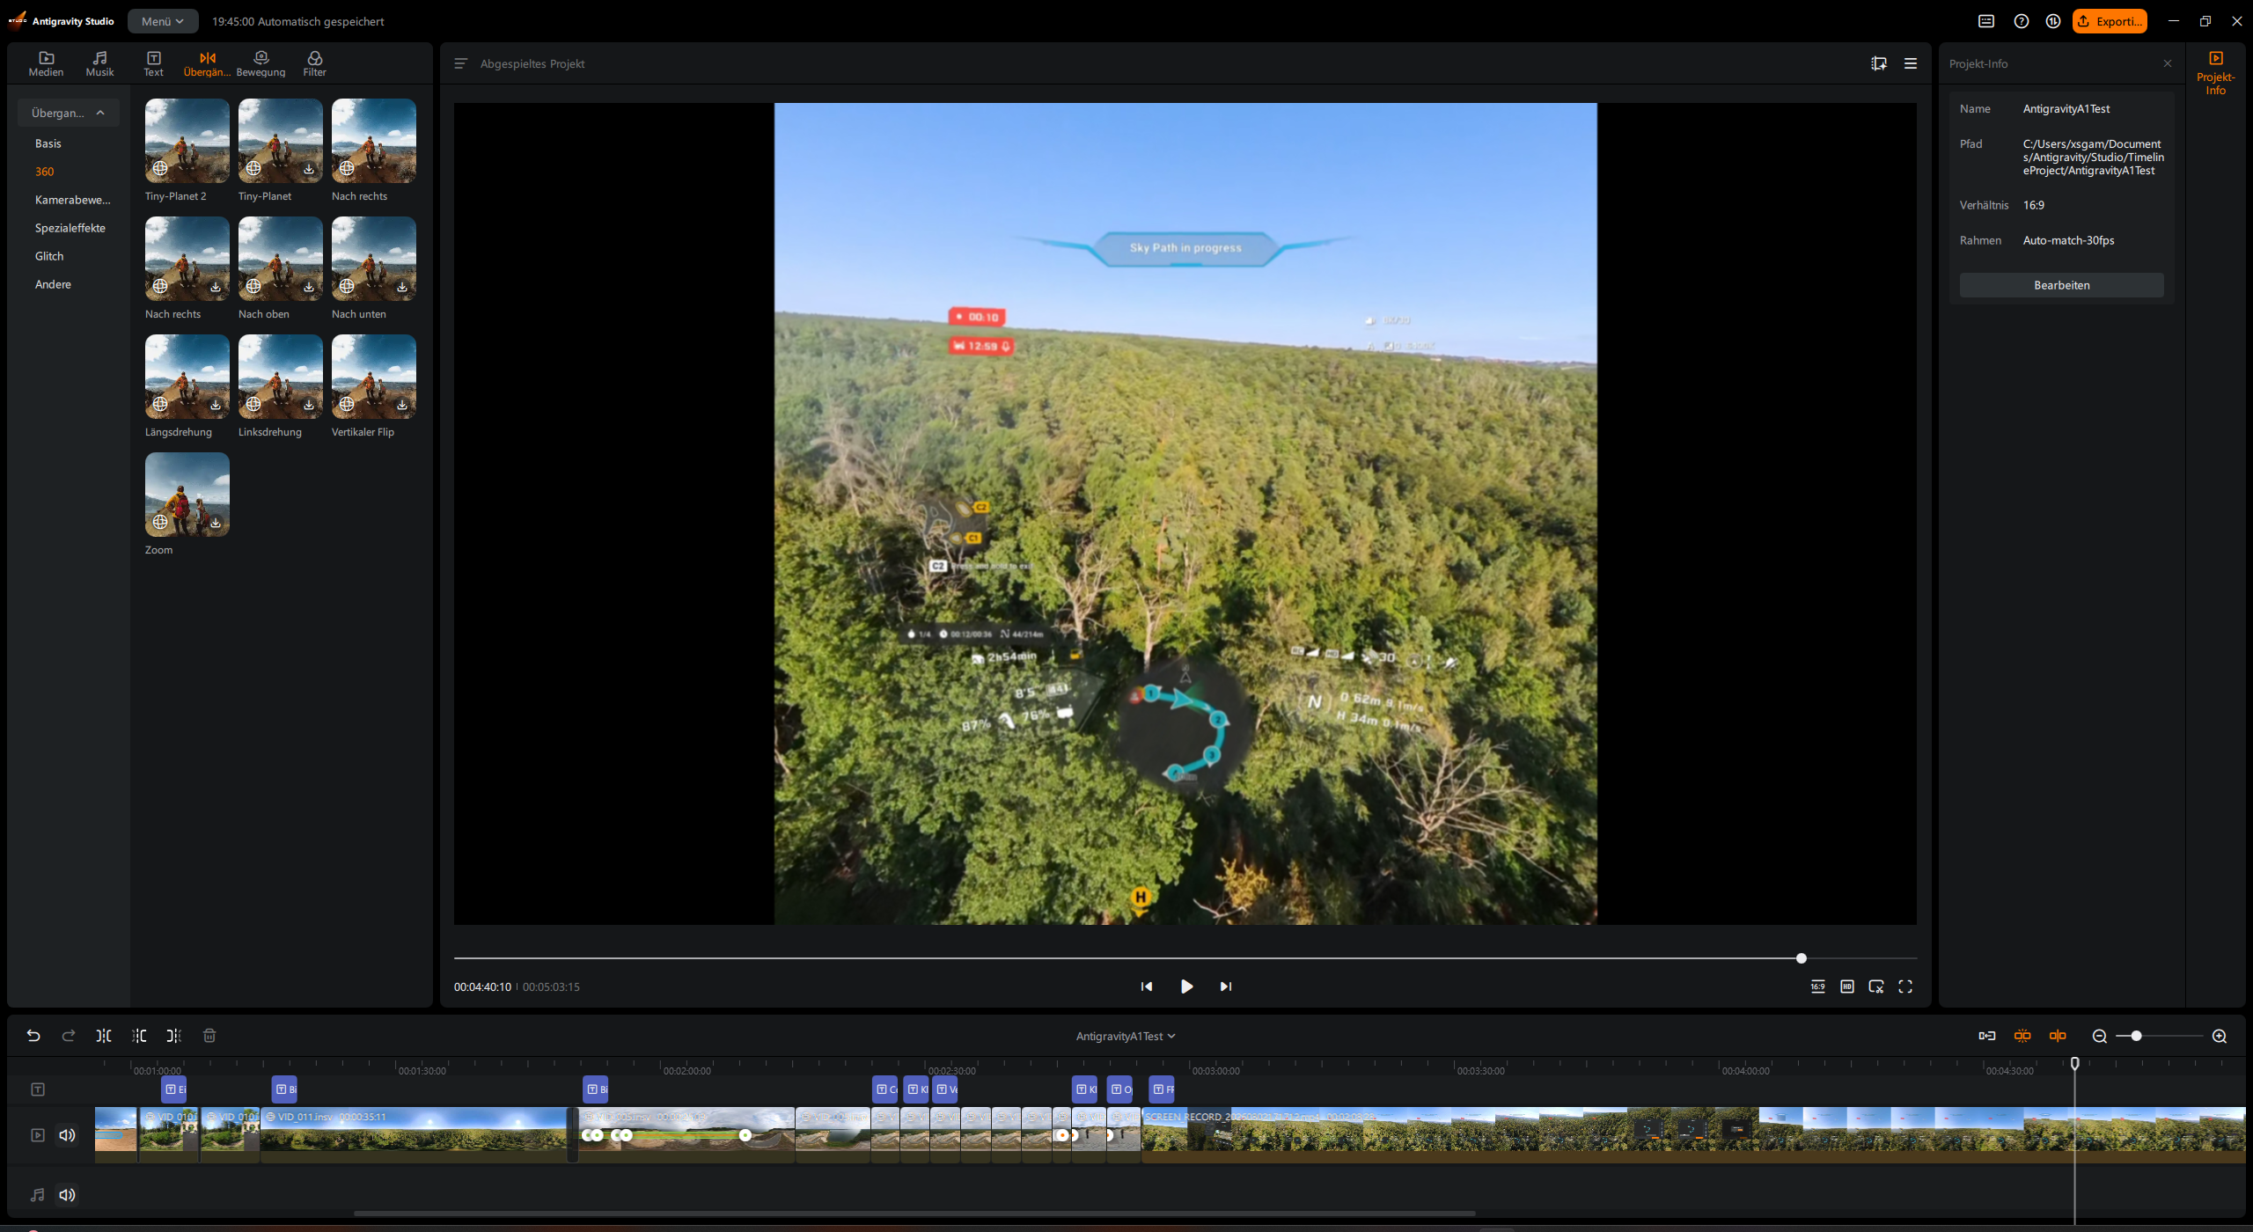Delete selected clip with trash icon
The image size is (2253, 1232).
[x=209, y=1036]
